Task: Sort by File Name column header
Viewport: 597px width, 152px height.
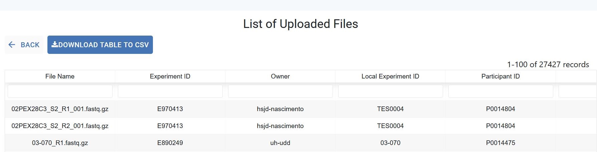Action: click(x=60, y=76)
